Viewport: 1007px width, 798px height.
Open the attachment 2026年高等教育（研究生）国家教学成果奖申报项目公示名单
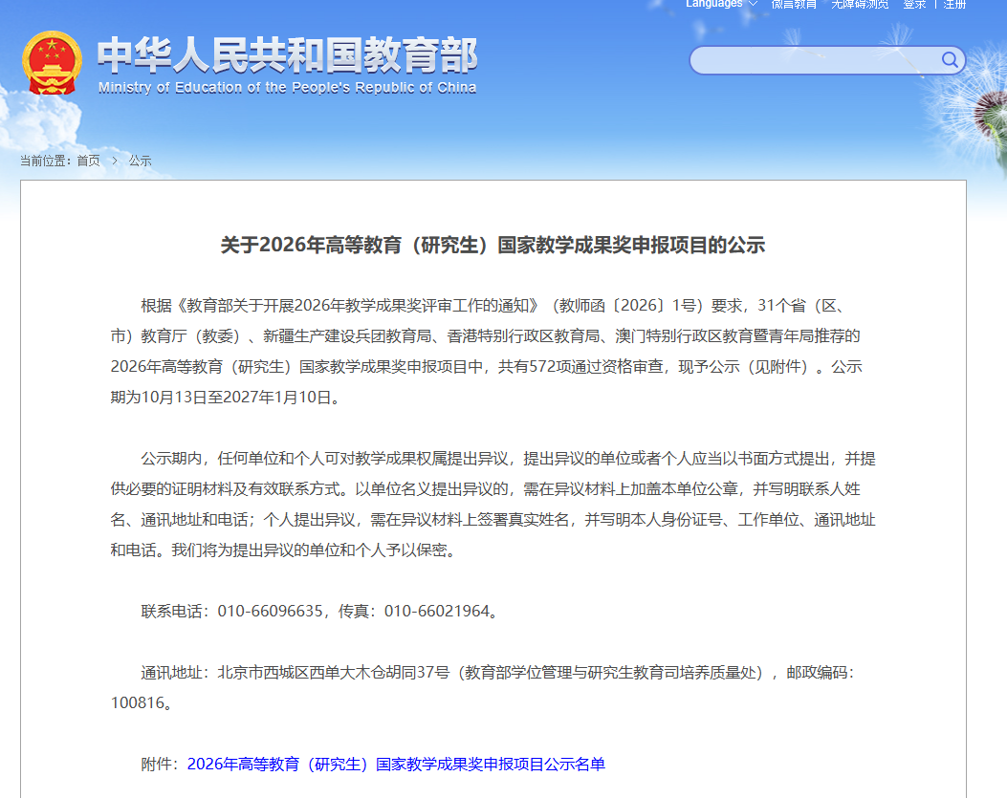pos(396,764)
